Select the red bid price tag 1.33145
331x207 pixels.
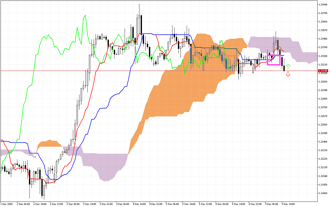[323, 70]
